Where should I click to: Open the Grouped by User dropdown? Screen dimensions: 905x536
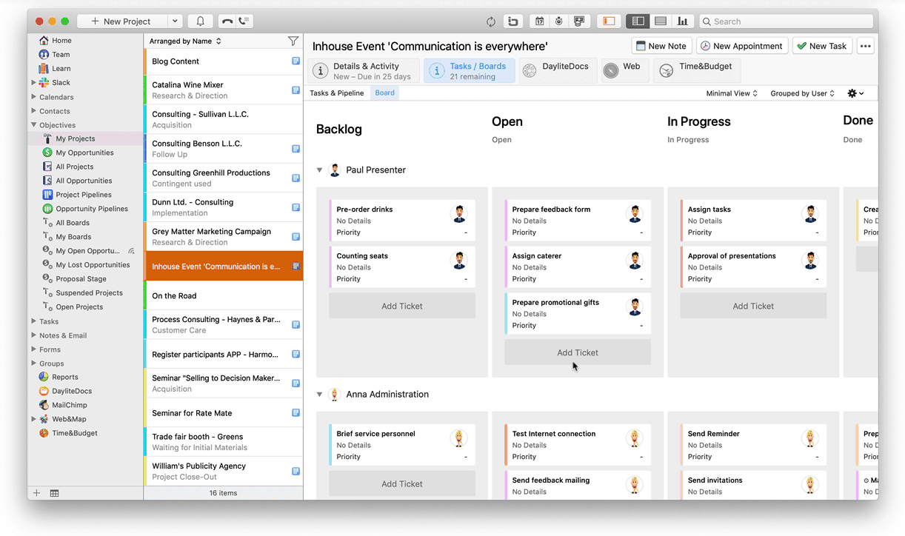pyautogui.click(x=802, y=93)
